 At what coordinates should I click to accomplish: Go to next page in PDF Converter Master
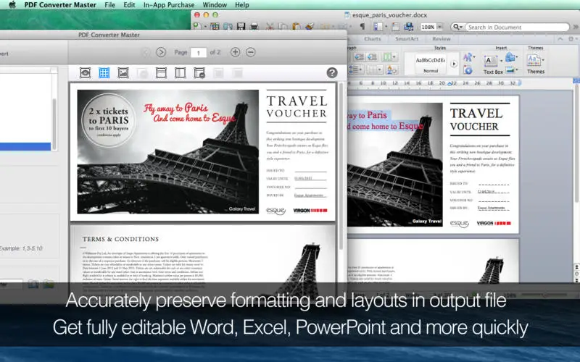tap(160, 52)
